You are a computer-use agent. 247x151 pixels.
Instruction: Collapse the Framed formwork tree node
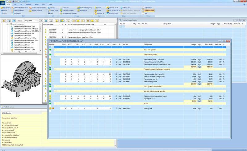point(7,24)
